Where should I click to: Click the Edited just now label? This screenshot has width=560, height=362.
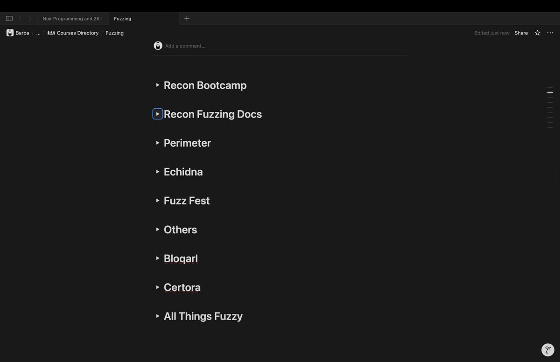492,33
